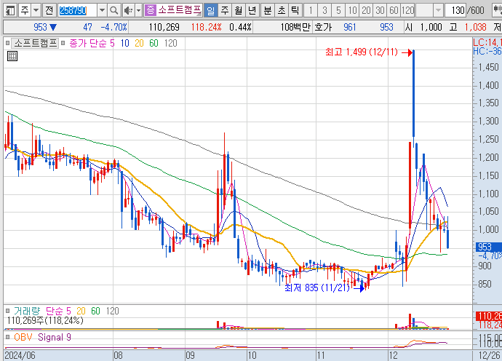Select interval 60 button

click(394, 11)
